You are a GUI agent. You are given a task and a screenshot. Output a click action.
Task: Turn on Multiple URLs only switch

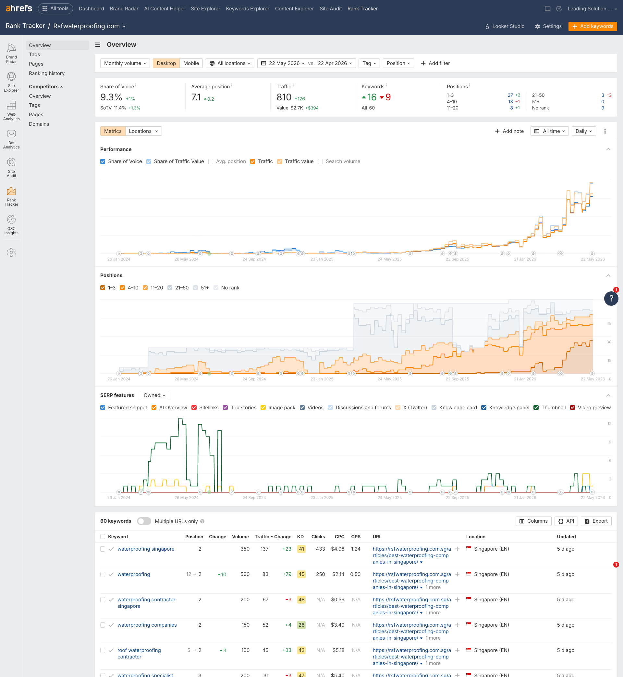point(144,521)
